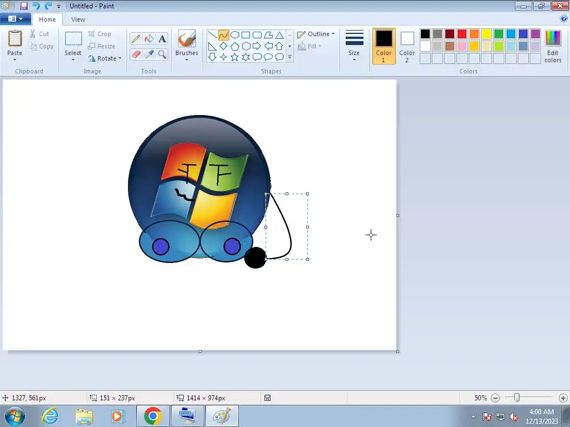Choose the Cloud callout shape
Image resolution: width=570 pixels, height=427 pixels.
tap(279, 57)
